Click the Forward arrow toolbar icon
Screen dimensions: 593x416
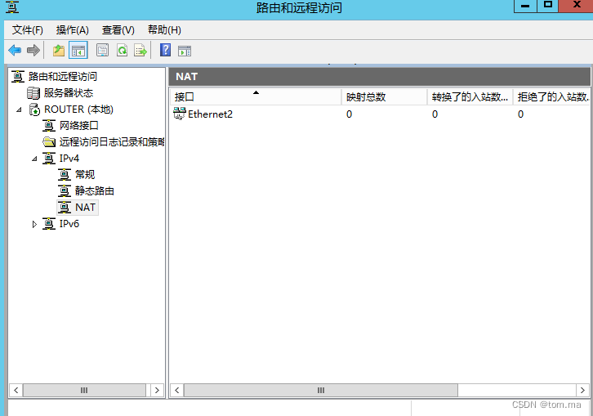pos(33,50)
